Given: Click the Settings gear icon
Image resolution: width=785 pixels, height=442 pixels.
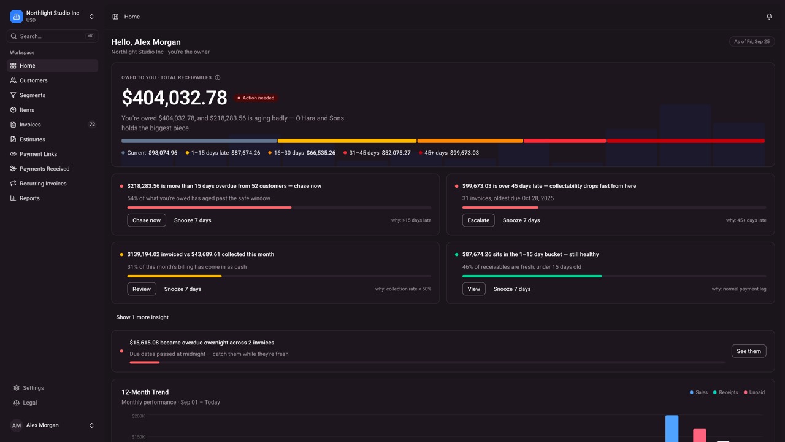Looking at the screenshot, I should [17, 388].
